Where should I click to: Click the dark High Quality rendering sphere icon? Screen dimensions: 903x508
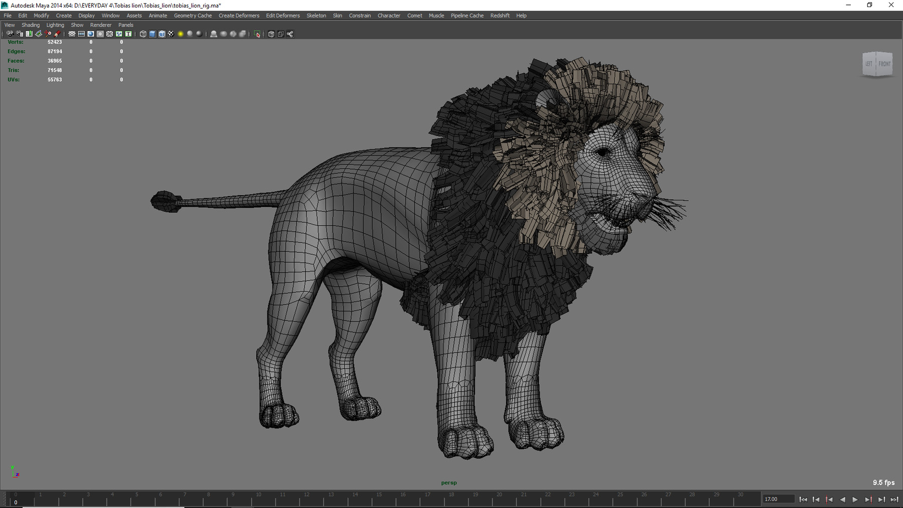pos(199,34)
